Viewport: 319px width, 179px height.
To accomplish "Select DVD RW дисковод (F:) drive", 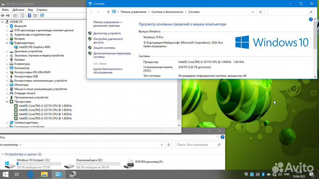I will pos(144,163).
